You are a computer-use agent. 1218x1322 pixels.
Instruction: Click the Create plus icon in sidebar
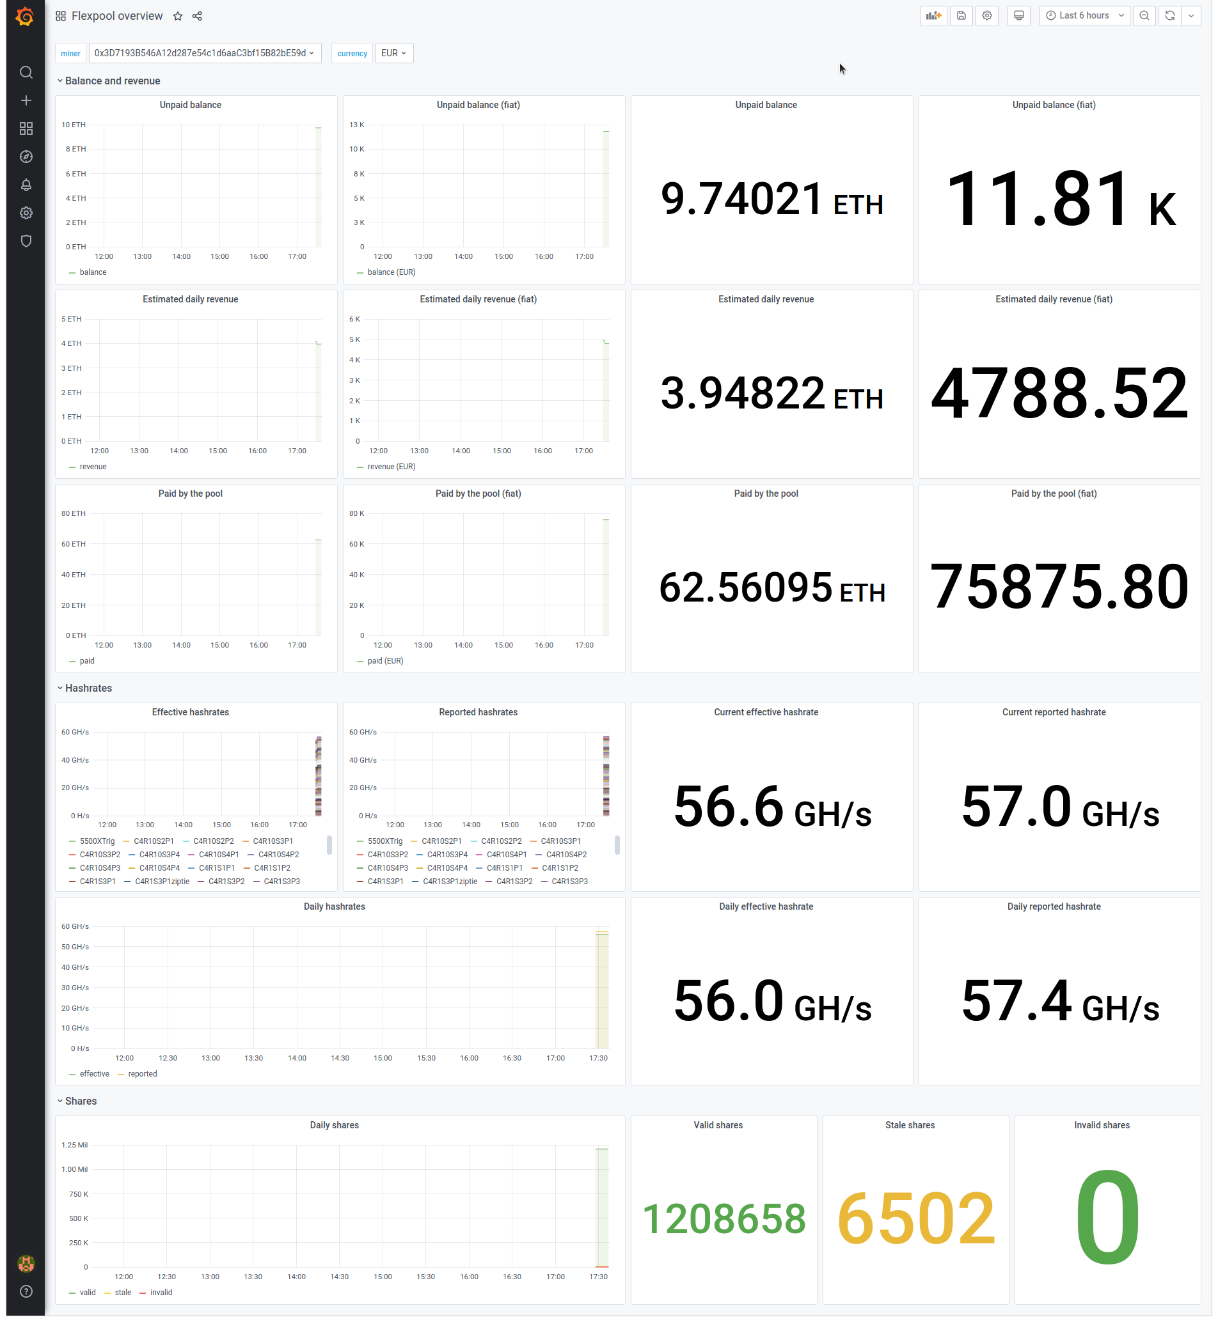click(x=26, y=101)
